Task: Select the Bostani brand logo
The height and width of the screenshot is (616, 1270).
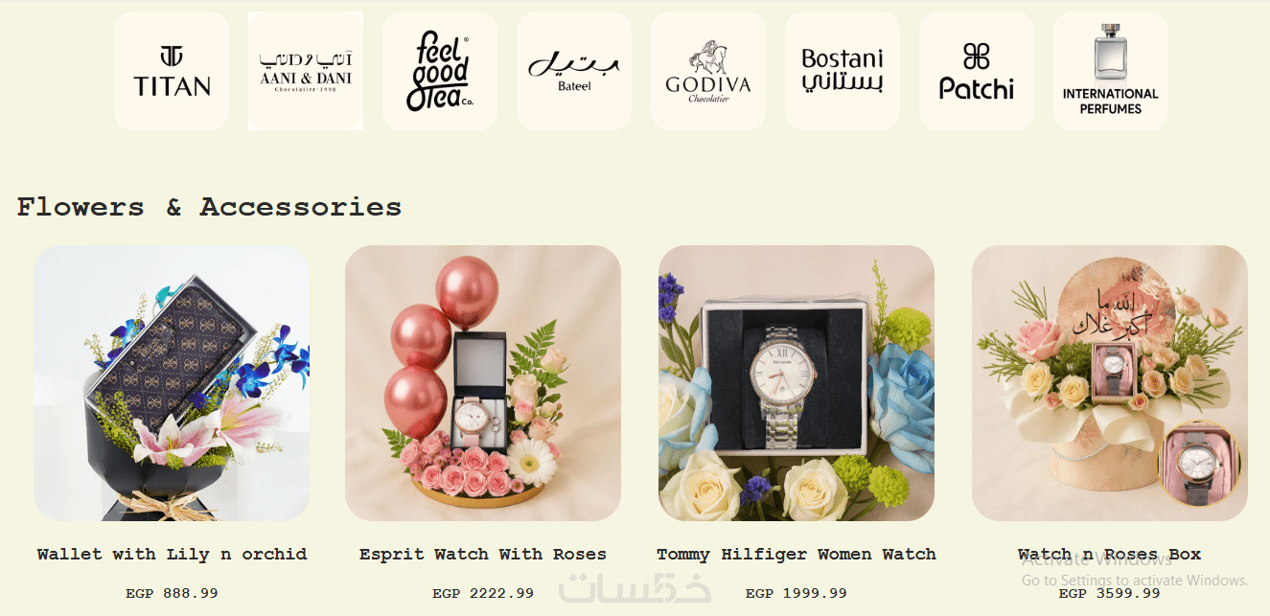Action: 843,71
